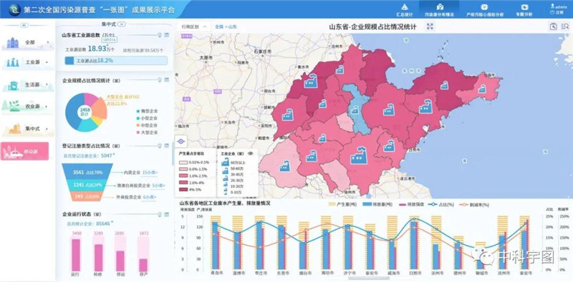Open the 行政区划 dropdown
Viewport: 573px width, 282px height.
pyautogui.click(x=193, y=26)
